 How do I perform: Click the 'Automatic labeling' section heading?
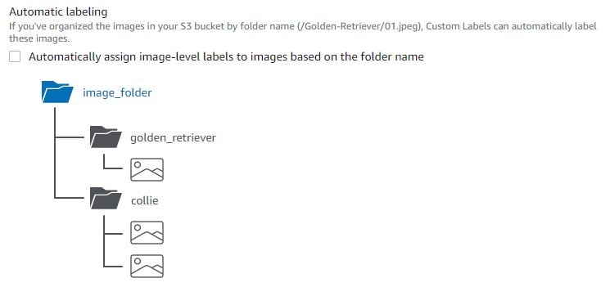coord(58,11)
